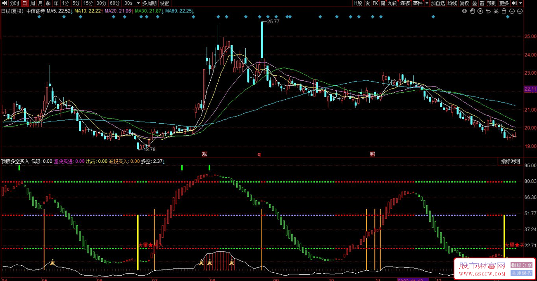This screenshot has height=281, width=537.
Task: Click the q event marker below chart
Action: click(259, 155)
